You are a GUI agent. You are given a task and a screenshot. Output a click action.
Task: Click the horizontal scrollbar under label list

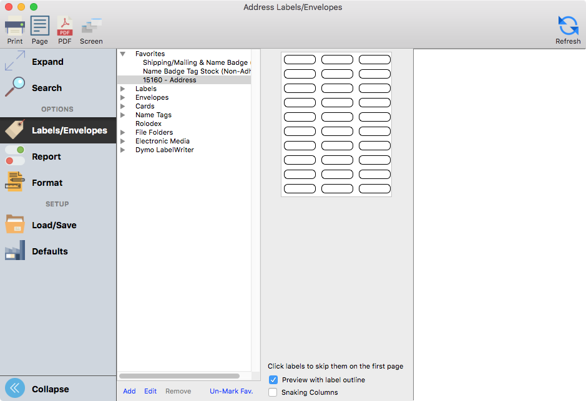[x=179, y=376]
